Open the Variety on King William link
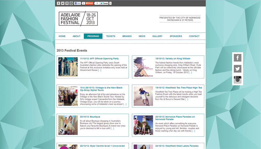The height and width of the screenshot is (149, 261). (x=173, y=59)
